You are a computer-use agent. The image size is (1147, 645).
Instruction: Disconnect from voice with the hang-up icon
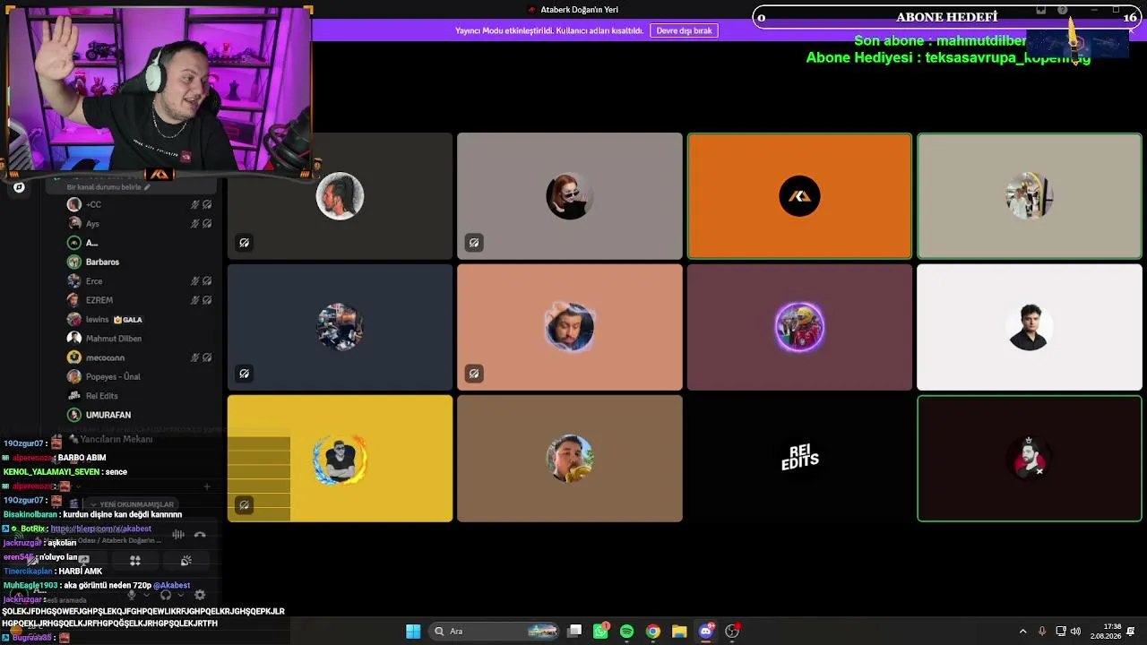tap(200, 535)
